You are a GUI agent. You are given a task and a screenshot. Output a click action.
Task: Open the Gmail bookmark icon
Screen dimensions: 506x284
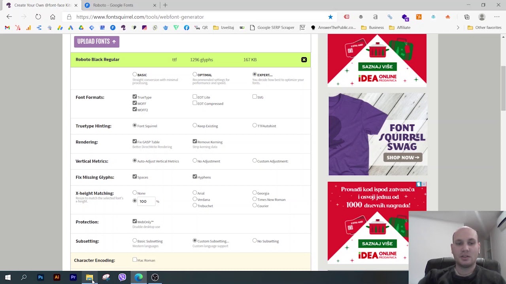[x=7, y=28]
